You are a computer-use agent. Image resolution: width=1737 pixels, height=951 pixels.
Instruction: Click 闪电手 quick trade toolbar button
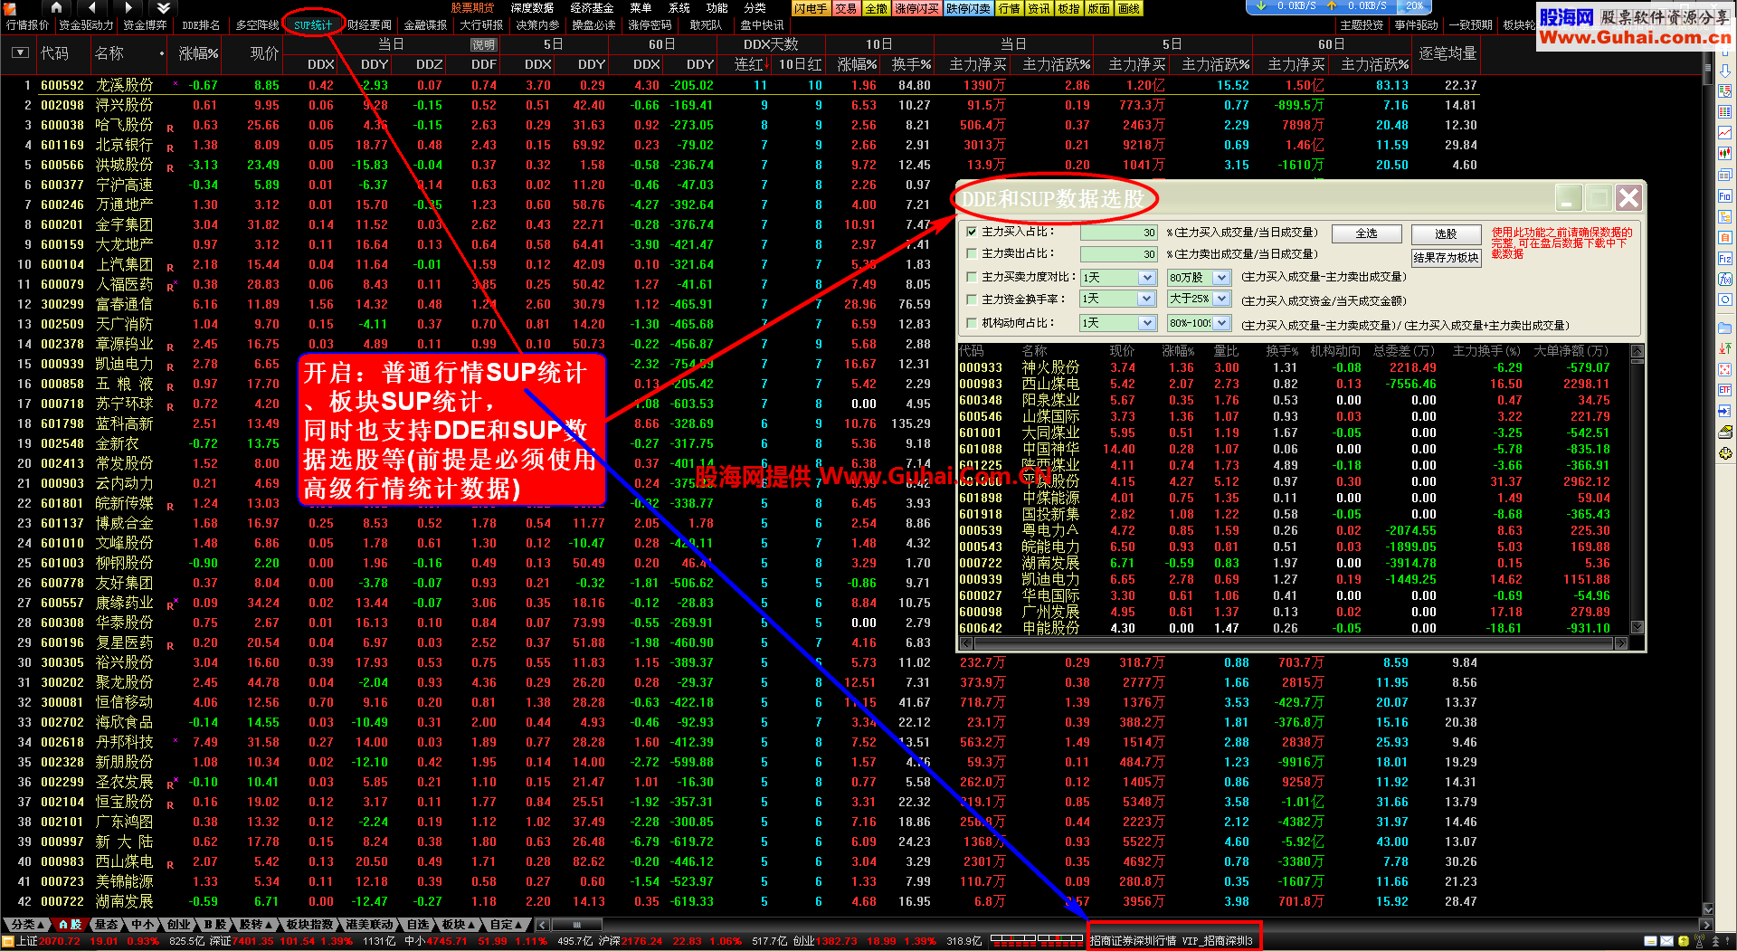coord(811,8)
